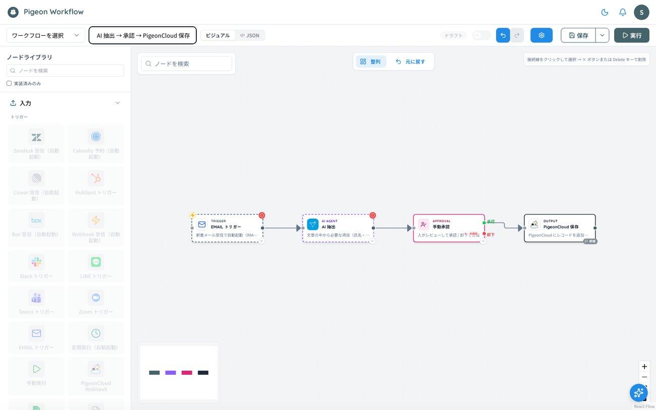Screen dimensions: 656x410
Task: Add the Box 受信 trigger node
Action: coord(36,228)
